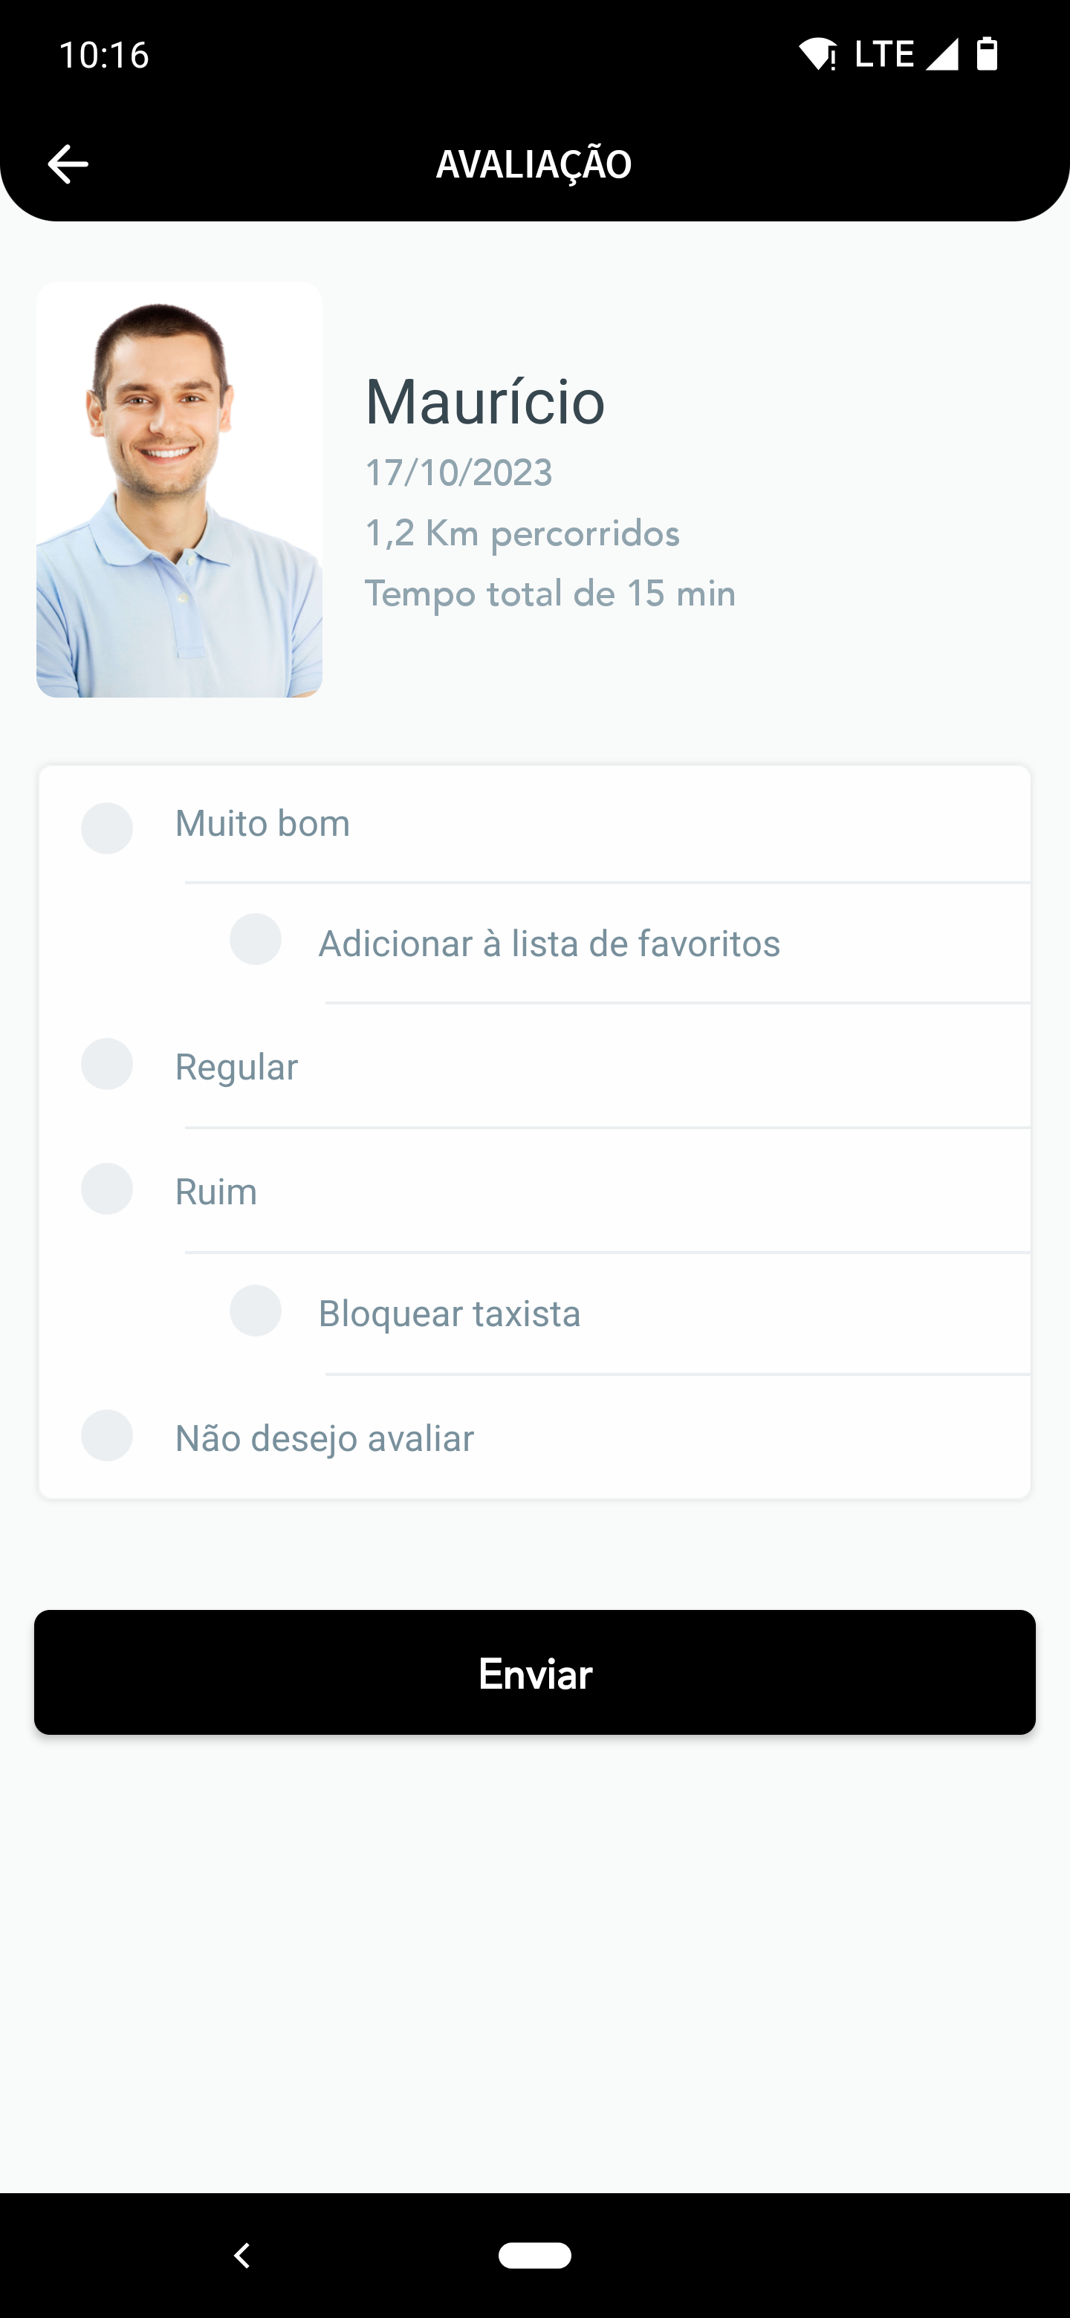Tap the AVALIAÇÃO header title
1070x2318 pixels.
tap(534, 163)
